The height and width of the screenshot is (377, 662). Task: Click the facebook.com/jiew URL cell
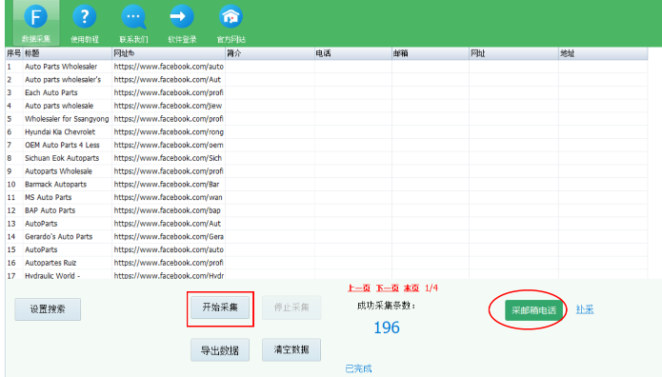tap(169, 106)
